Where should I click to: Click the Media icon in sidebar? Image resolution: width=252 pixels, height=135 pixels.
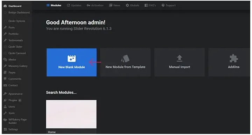tap(5, 60)
